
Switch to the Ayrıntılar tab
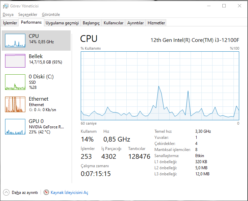point(135,23)
